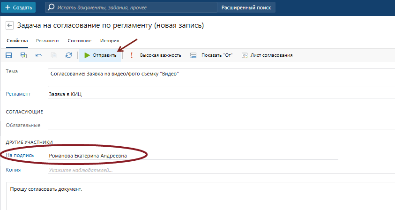
Task: Click the search magnifier icon
Action: (51, 7)
